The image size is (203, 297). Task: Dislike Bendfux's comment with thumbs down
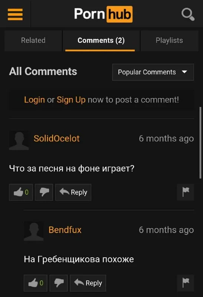pyautogui.click(x=59, y=283)
